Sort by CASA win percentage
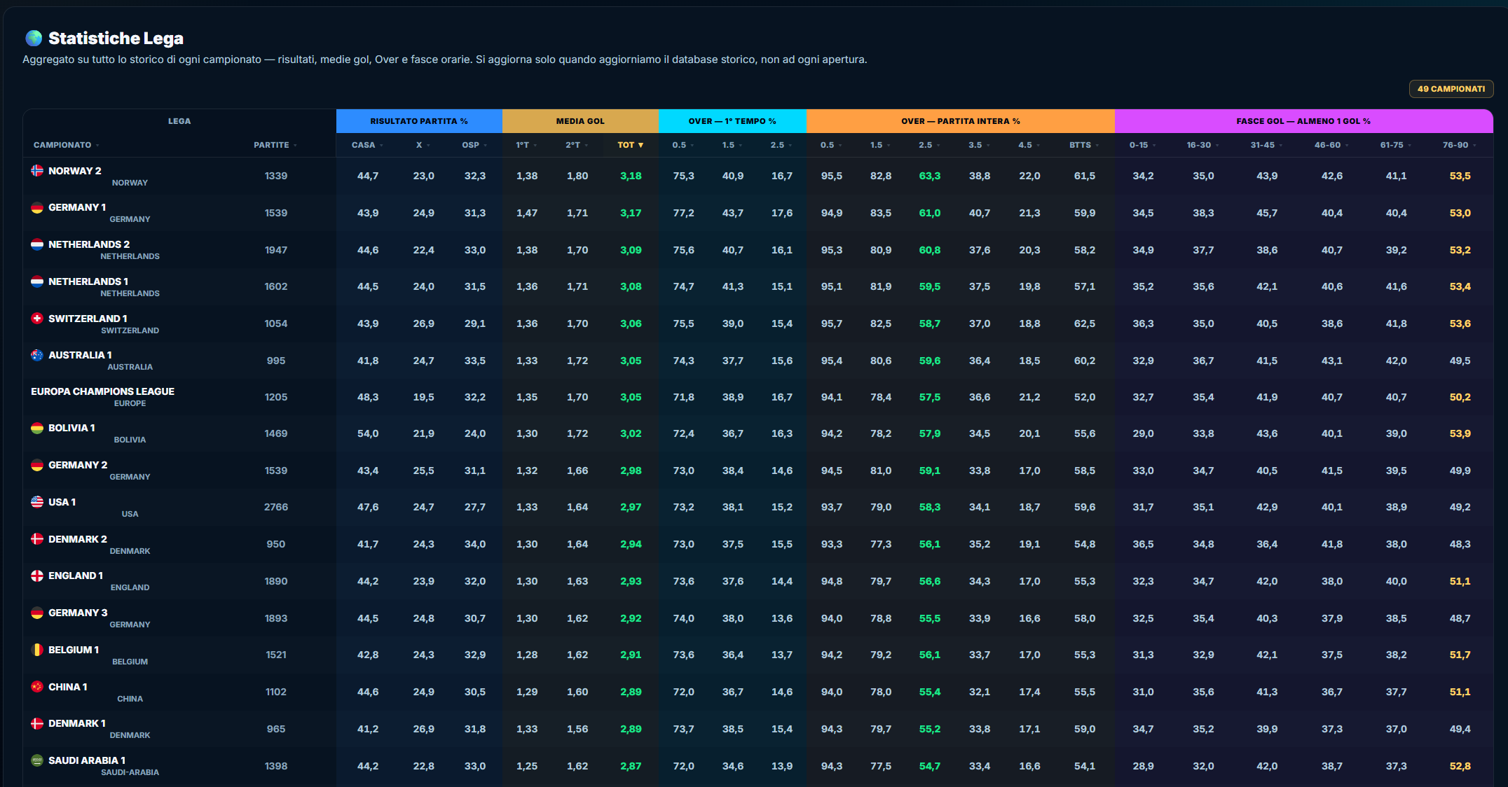Viewport: 1508px width, 787px height. 367,145
